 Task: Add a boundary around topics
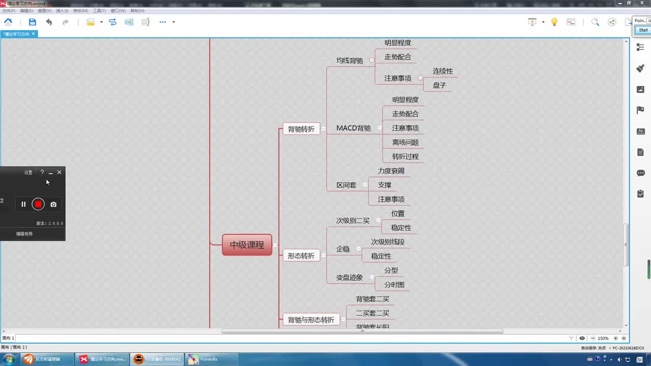[x=129, y=22]
